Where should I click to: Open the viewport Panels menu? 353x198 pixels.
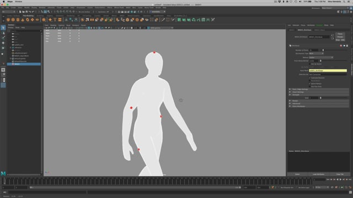point(83,25)
